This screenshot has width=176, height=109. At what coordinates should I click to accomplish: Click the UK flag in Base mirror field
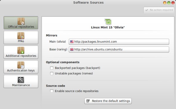tap(72, 49)
